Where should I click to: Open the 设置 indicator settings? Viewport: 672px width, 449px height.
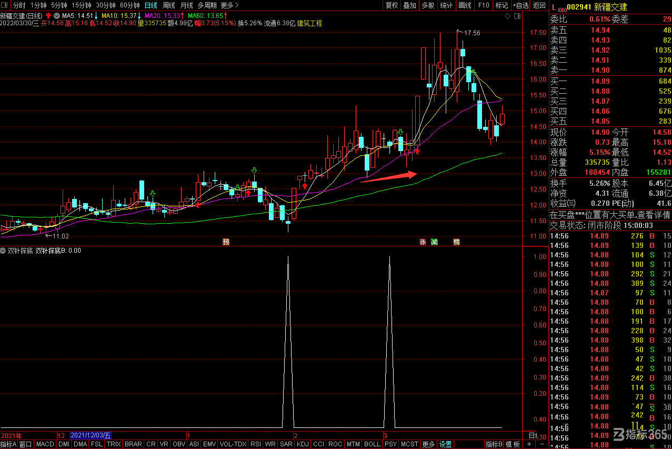(x=446, y=444)
